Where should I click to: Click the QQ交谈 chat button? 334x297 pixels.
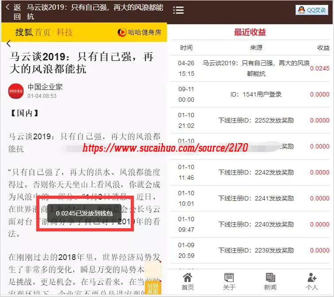311,10
